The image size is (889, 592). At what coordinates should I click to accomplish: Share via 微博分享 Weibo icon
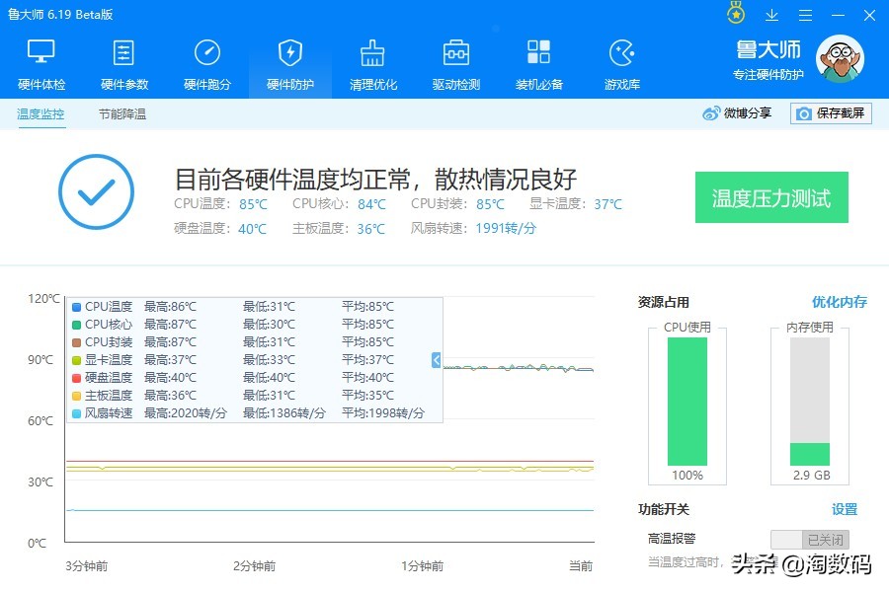[x=736, y=113]
